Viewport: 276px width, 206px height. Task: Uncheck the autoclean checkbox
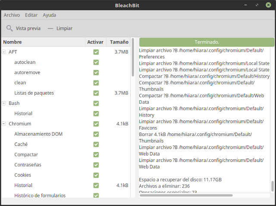pyautogui.click(x=96, y=62)
